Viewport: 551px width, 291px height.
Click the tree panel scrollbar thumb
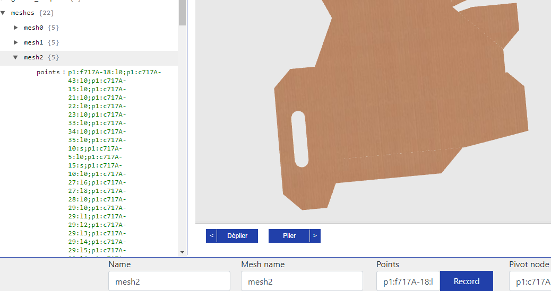click(182, 12)
